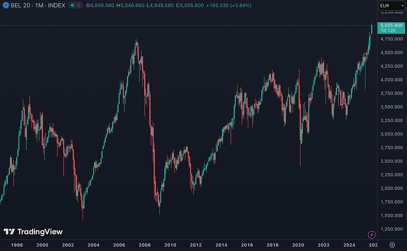Click 1,250.000 on the price axis
Image resolution: width=407 pixels, height=251 pixels.
[x=391, y=229]
